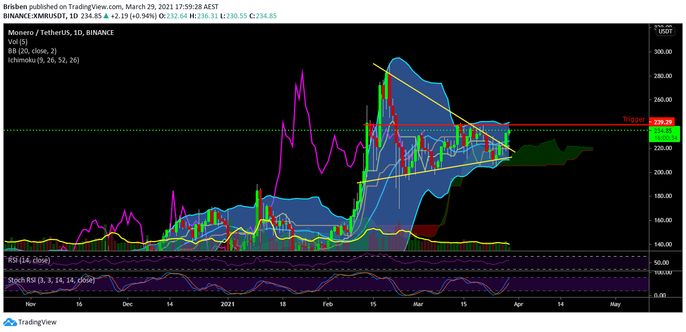Click the Mar label on time axis

418,304
